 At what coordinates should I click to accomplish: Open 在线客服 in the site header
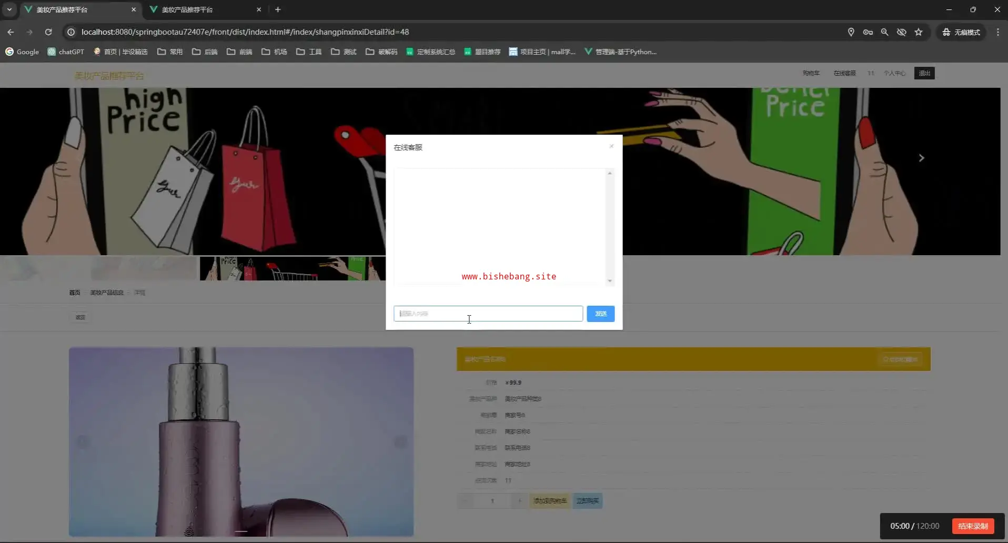845,73
